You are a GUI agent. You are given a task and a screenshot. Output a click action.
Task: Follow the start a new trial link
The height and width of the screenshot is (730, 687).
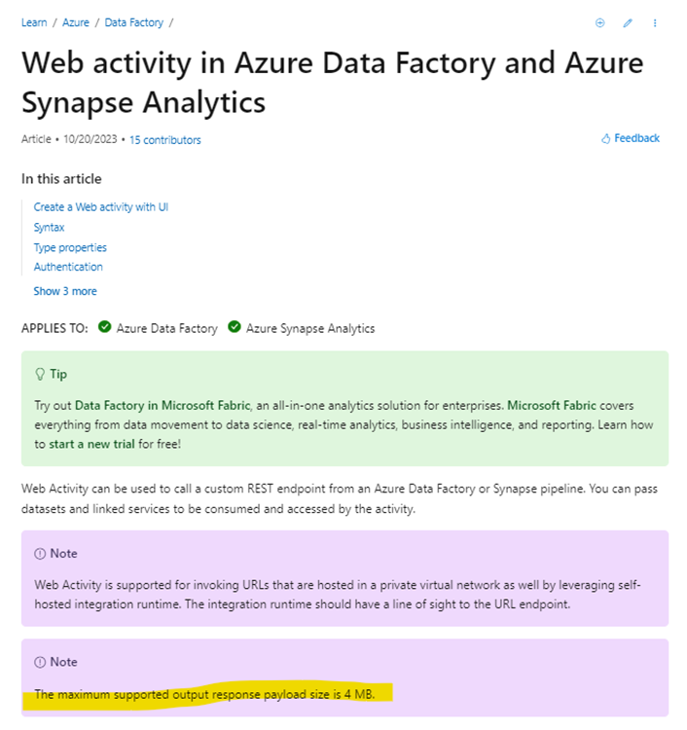point(92,444)
